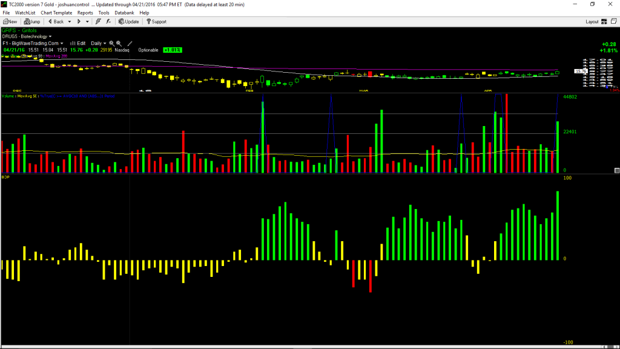Click the cascade windows icon beside Layout
Viewport: 620px width, 349px height.
point(614,21)
